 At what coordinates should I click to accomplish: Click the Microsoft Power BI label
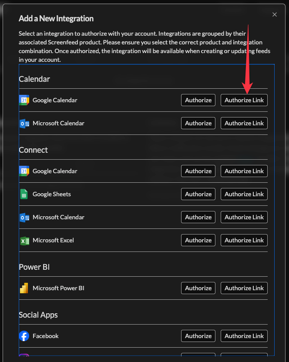click(x=58, y=288)
